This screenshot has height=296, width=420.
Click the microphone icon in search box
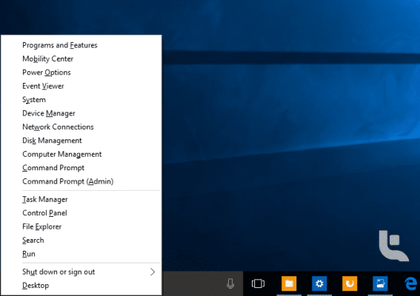click(x=230, y=283)
